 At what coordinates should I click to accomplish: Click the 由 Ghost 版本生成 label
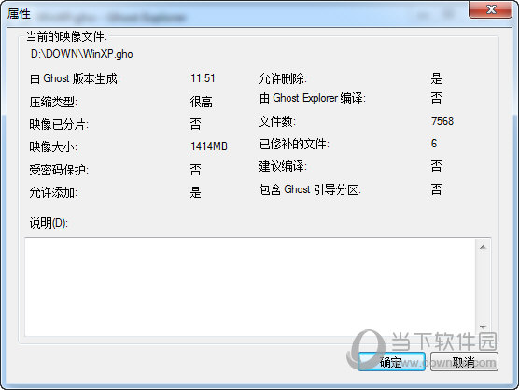tap(75, 78)
